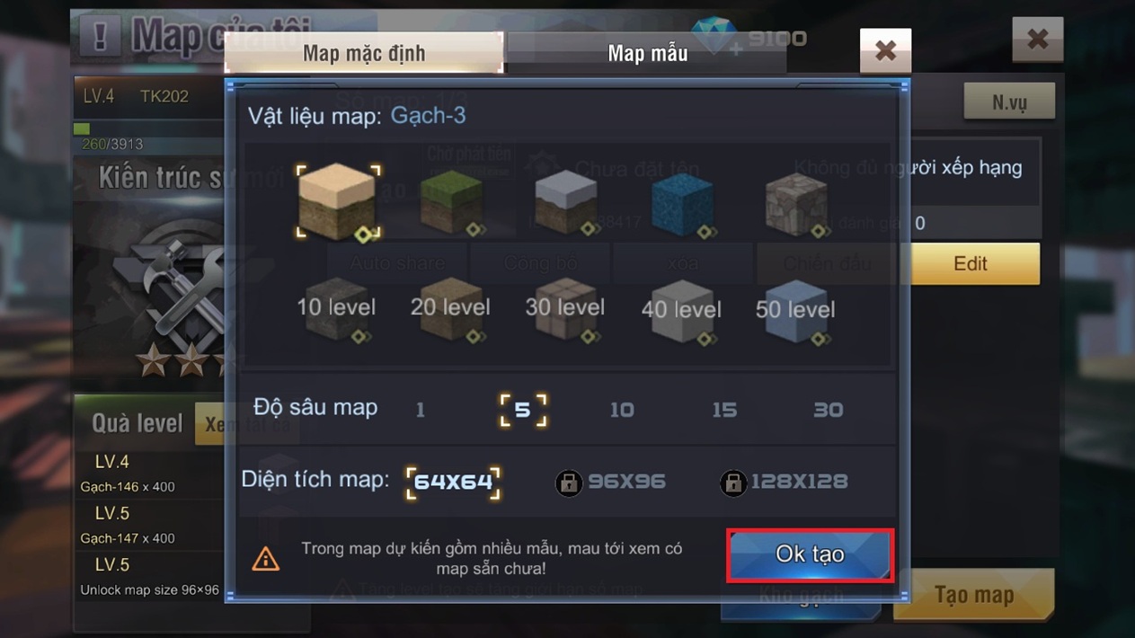Pick the snow-topped block material

pos(565,203)
